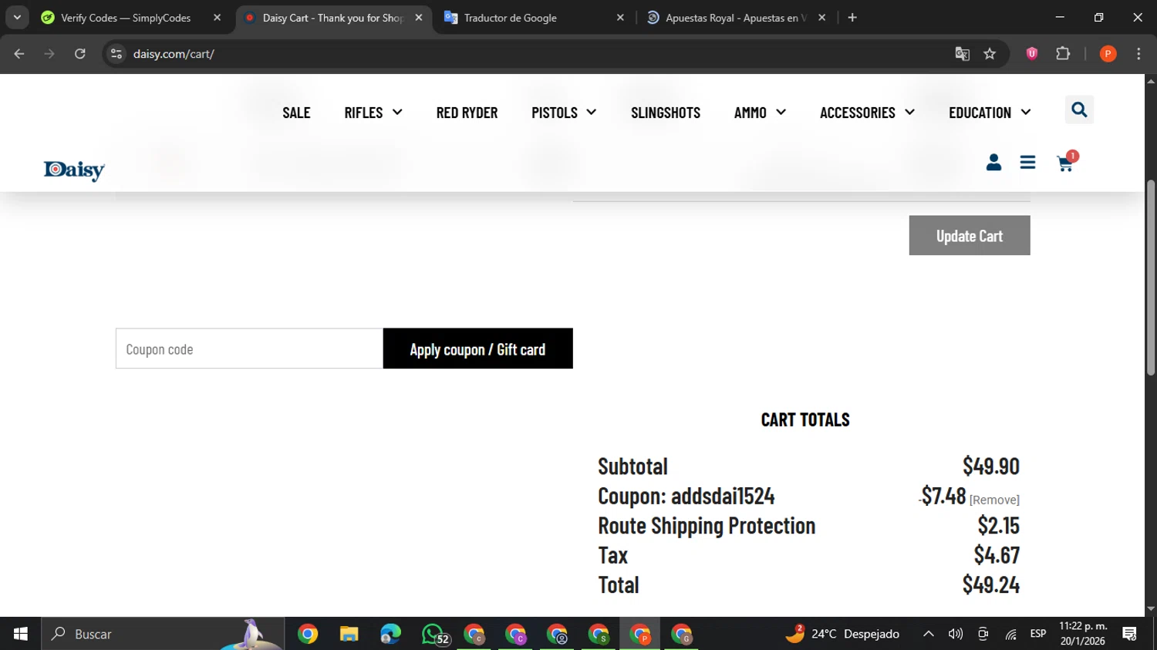
Task: Select the Daisy Cart tab
Action: click(x=332, y=18)
